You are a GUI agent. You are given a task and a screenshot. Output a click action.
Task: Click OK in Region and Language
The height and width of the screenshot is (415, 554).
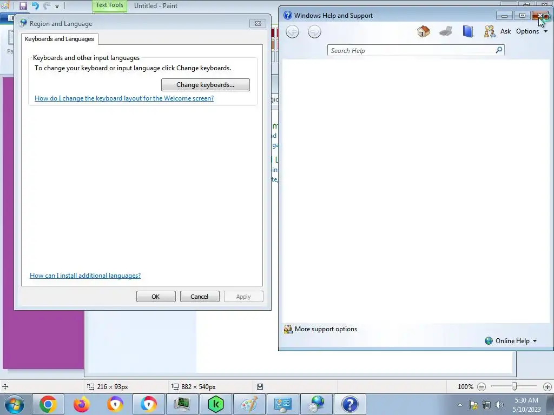[x=156, y=297]
